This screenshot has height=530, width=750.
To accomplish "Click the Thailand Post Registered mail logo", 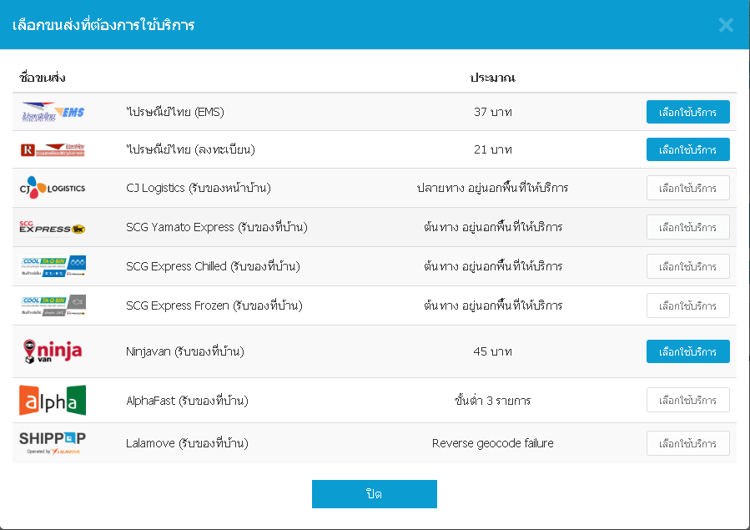I will point(53,149).
